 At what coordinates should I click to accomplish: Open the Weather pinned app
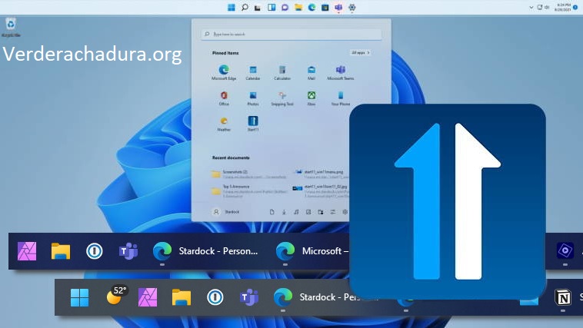(224, 124)
